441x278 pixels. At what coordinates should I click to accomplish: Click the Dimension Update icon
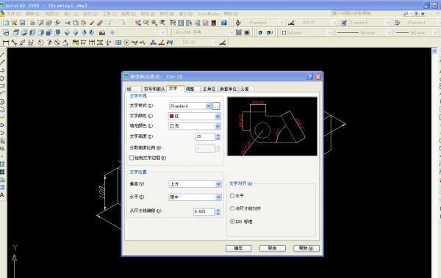[x=170, y=43]
